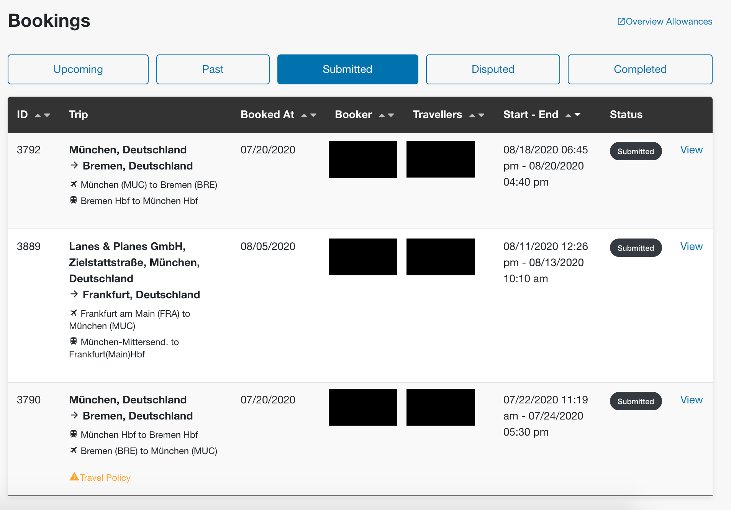
Task: Sort by ID using the sort arrows
Action: (43, 115)
